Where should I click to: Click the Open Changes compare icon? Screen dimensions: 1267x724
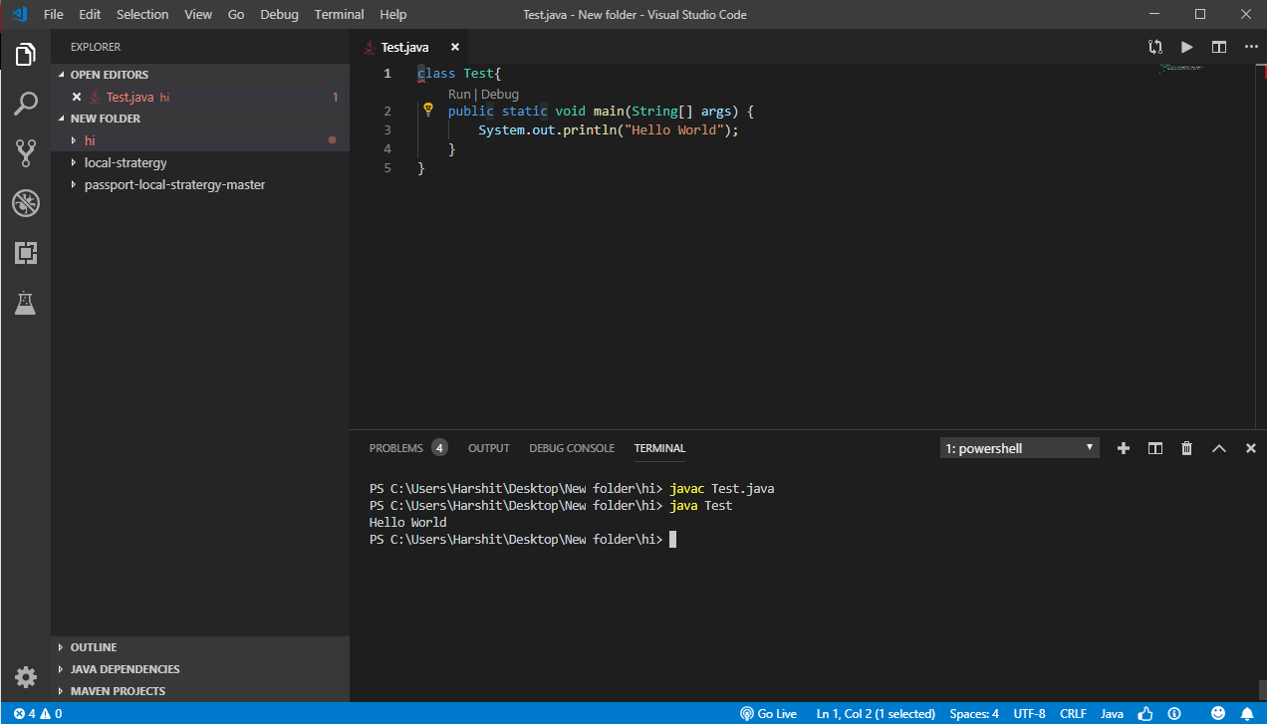1154,47
